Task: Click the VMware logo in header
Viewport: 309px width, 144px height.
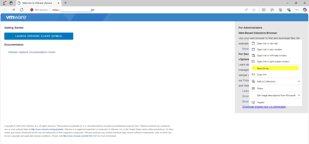Action: pyautogui.click(x=16, y=18)
